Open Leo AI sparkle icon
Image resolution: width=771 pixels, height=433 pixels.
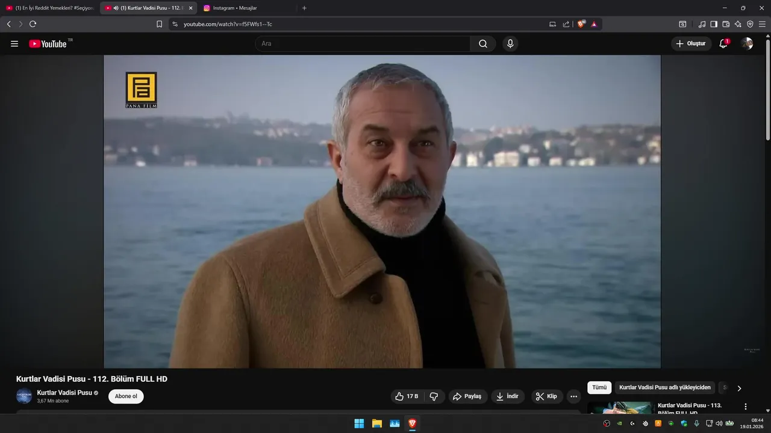coord(738,24)
